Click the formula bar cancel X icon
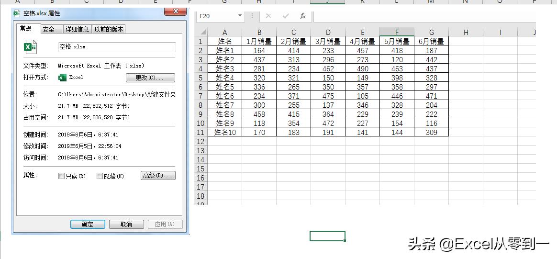557x259 pixels. click(268, 16)
